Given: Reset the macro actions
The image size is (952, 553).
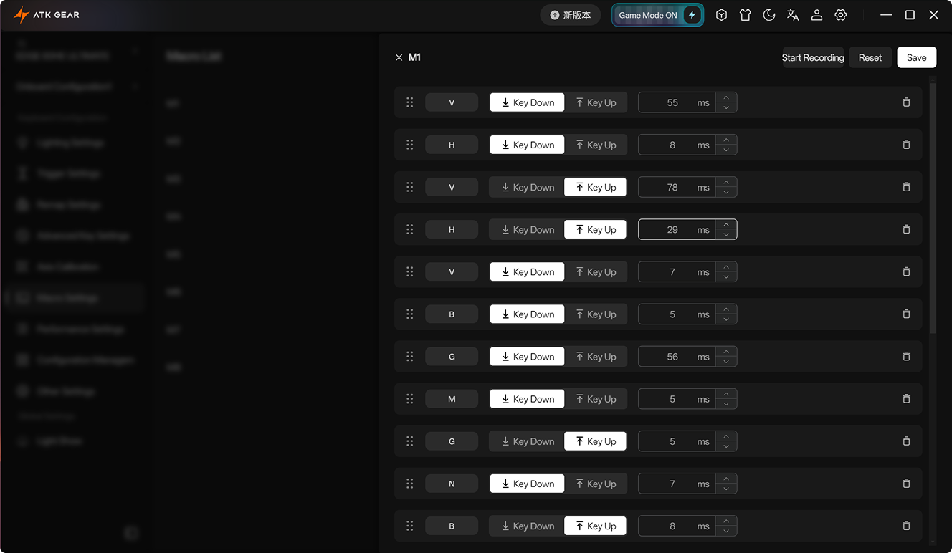Looking at the screenshot, I should (x=870, y=57).
